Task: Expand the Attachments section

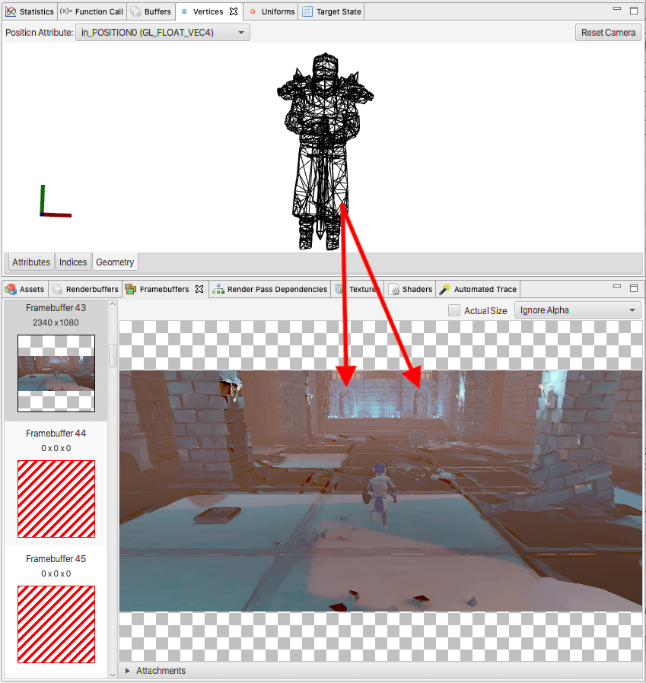Action: click(x=127, y=670)
